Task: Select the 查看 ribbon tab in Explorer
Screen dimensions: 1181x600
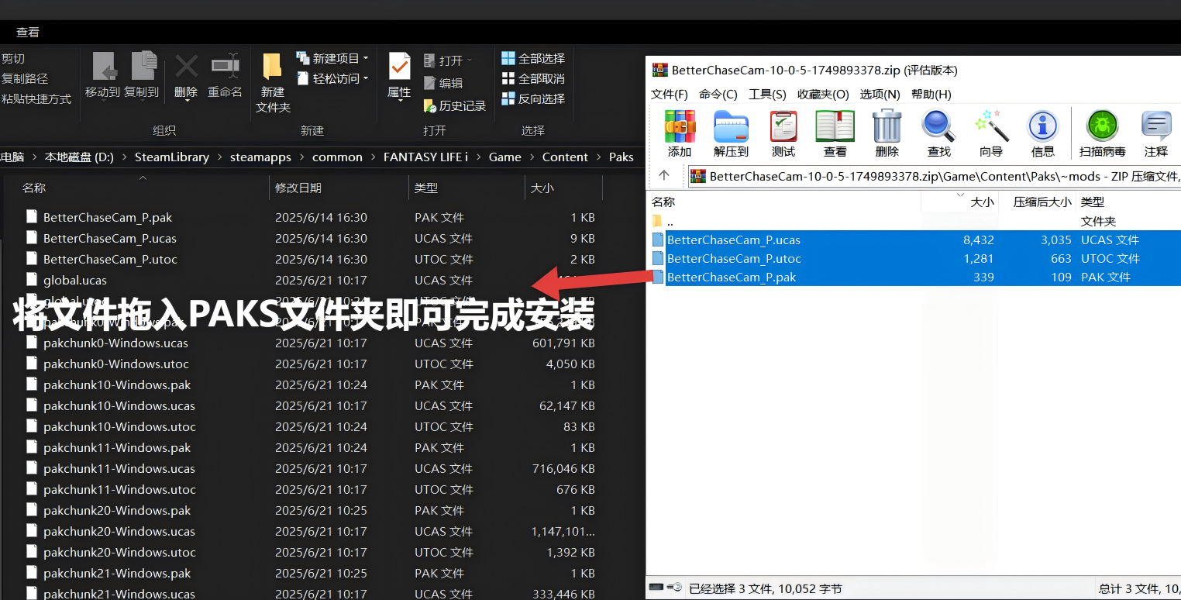Action: [28, 32]
